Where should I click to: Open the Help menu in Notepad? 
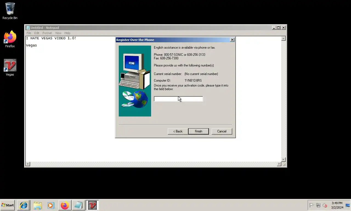pyautogui.click(x=67, y=33)
